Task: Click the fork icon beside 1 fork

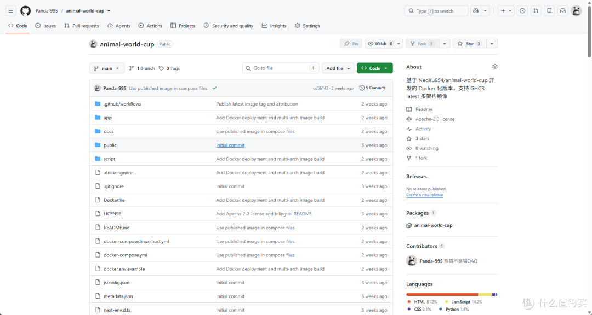Action: [409, 158]
